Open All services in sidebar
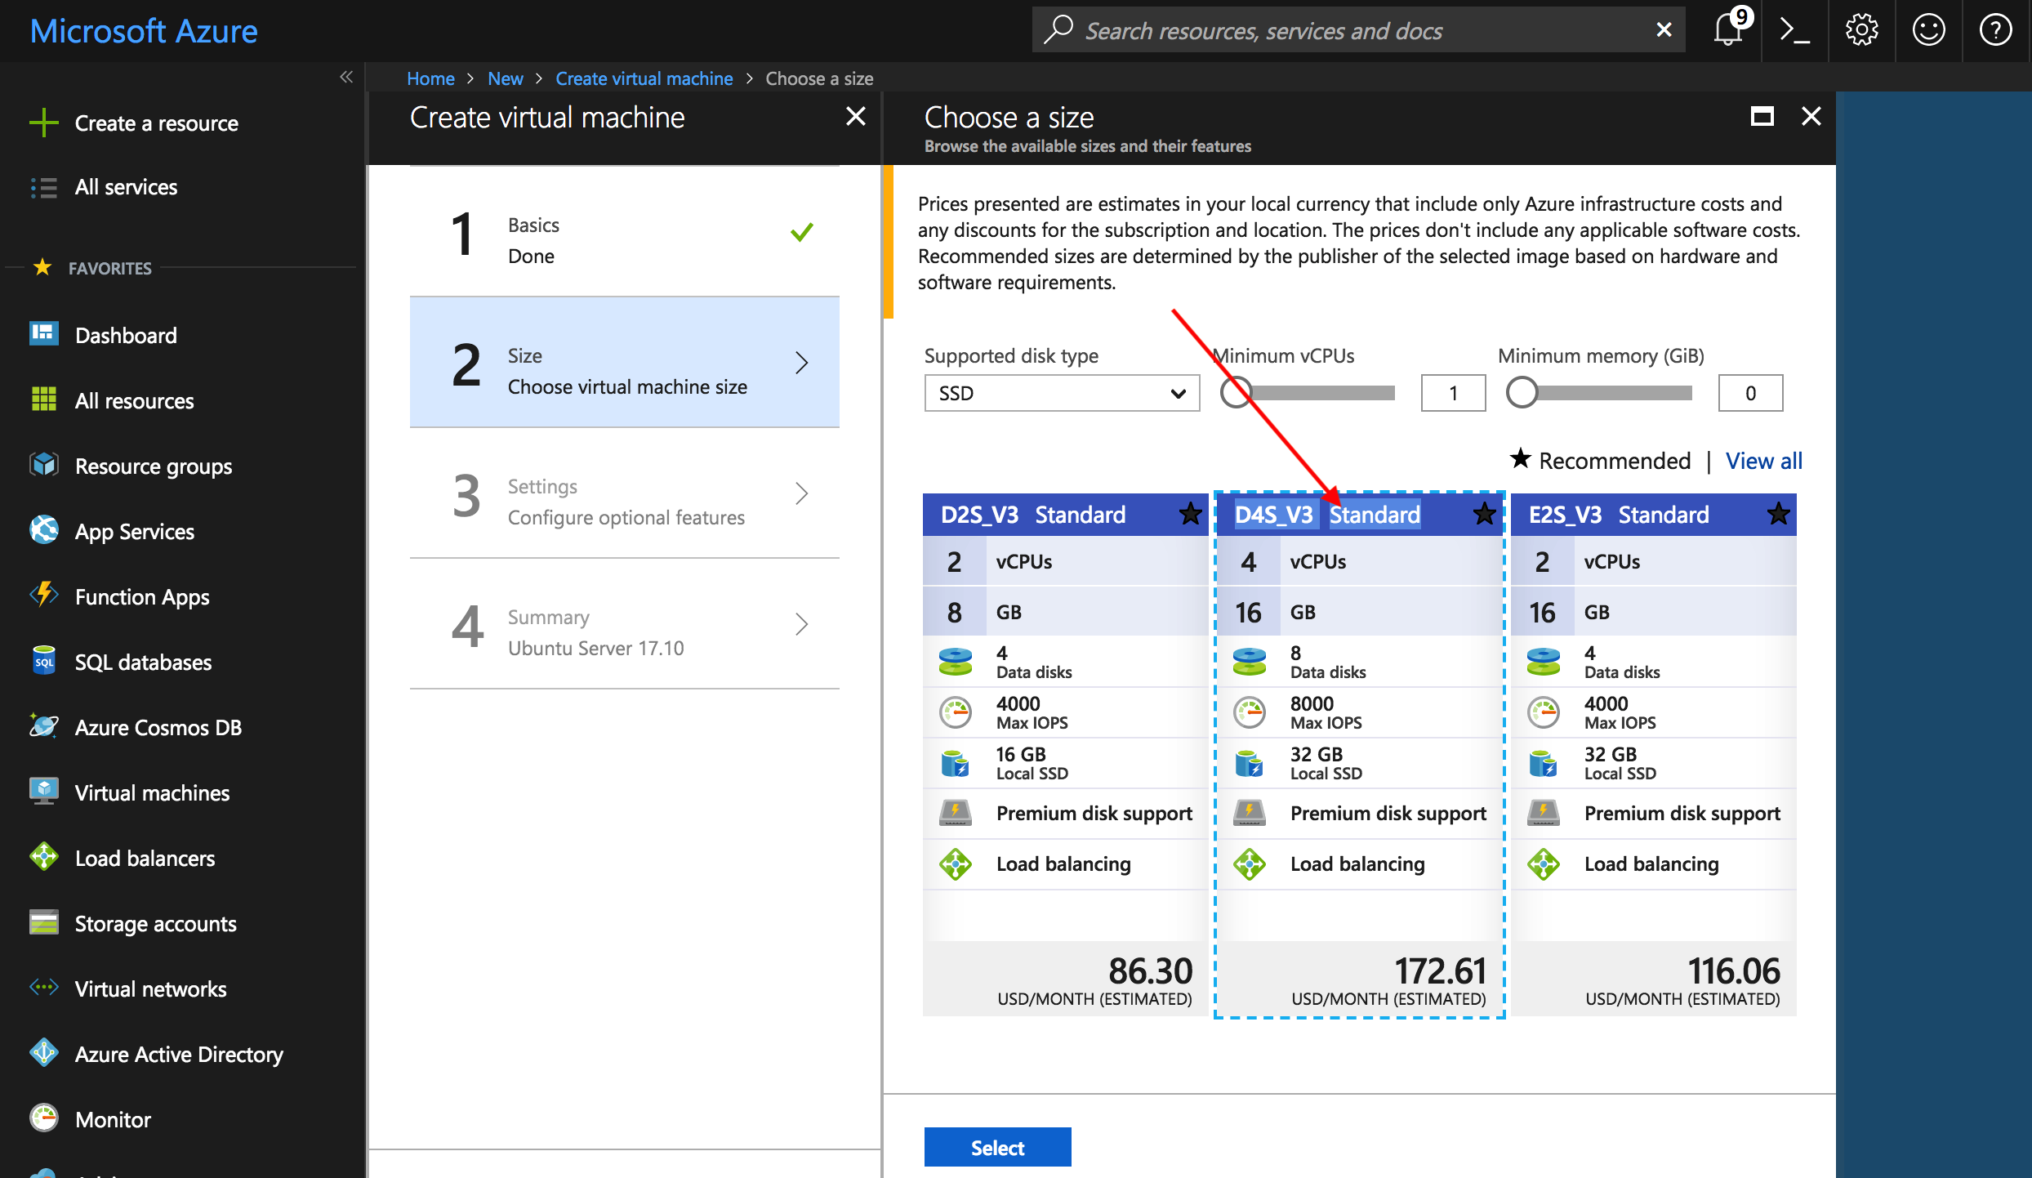The image size is (2032, 1178). (x=126, y=188)
